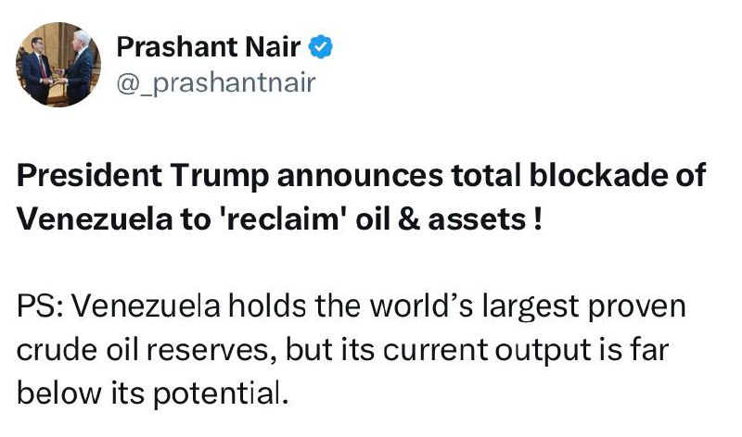Click the ampersand in the headline
Image resolution: width=742 pixels, height=437 pixels.
click(x=408, y=219)
